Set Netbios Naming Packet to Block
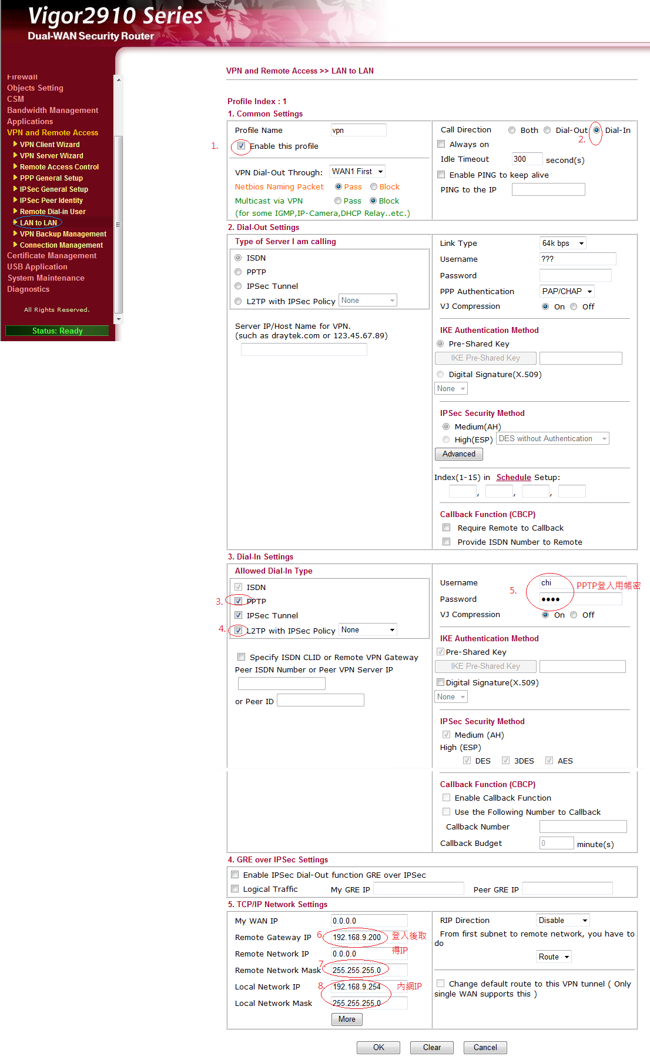 coord(374,187)
